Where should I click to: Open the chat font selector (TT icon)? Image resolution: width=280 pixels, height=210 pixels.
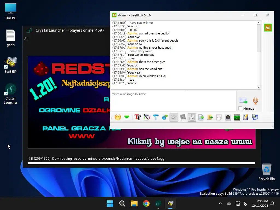138,117
